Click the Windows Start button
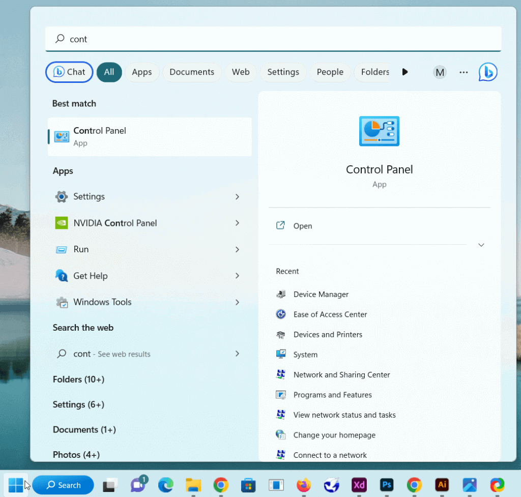This screenshot has height=497, width=521. [16, 485]
